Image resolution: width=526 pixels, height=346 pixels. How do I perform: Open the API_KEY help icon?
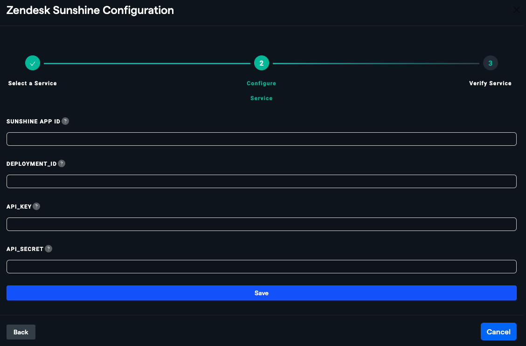(36, 206)
